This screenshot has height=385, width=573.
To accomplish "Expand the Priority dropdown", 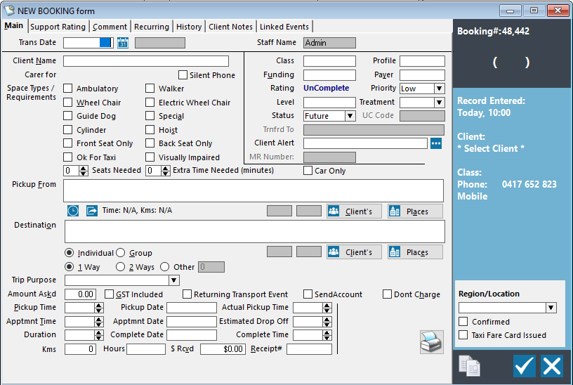I will (x=440, y=89).
